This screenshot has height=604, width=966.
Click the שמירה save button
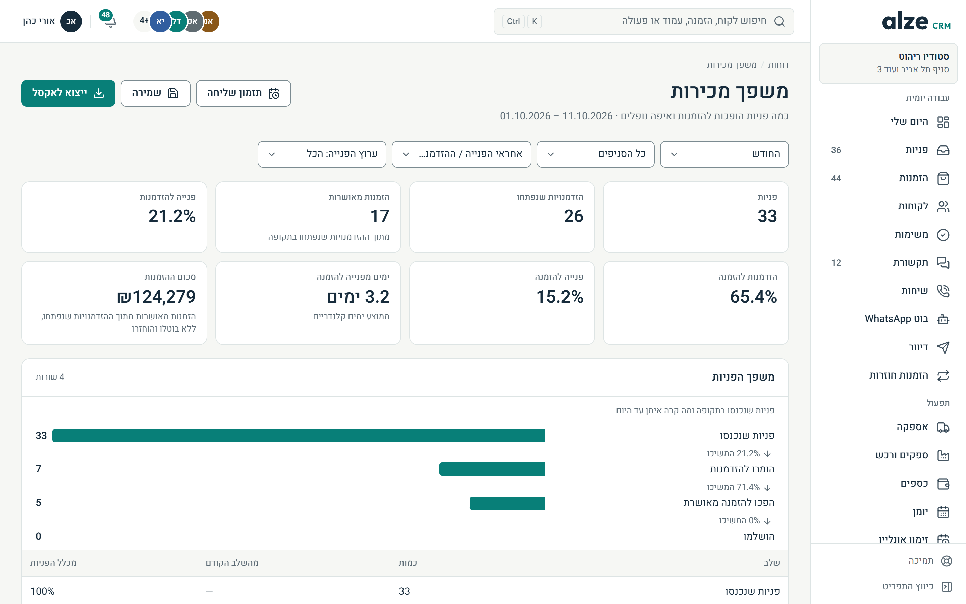(155, 93)
